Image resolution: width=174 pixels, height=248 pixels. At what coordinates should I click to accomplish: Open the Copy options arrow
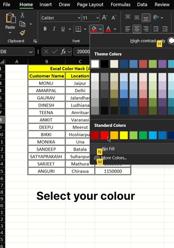[x=31, y=24]
